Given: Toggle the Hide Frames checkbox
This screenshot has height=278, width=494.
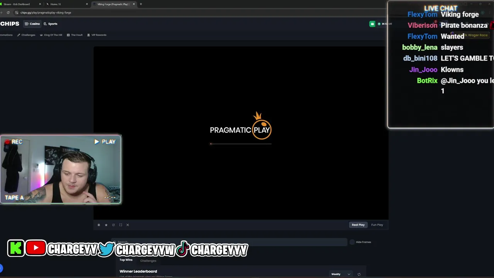Looking at the screenshot, I should 352,242.
